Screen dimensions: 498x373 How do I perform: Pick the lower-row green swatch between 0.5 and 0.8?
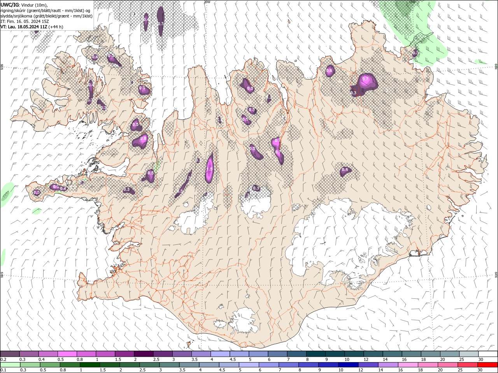tap(50, 365)
